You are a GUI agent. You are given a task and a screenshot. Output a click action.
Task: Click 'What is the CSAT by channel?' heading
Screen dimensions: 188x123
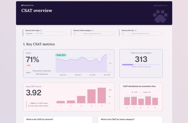click(x=40, y=119)
